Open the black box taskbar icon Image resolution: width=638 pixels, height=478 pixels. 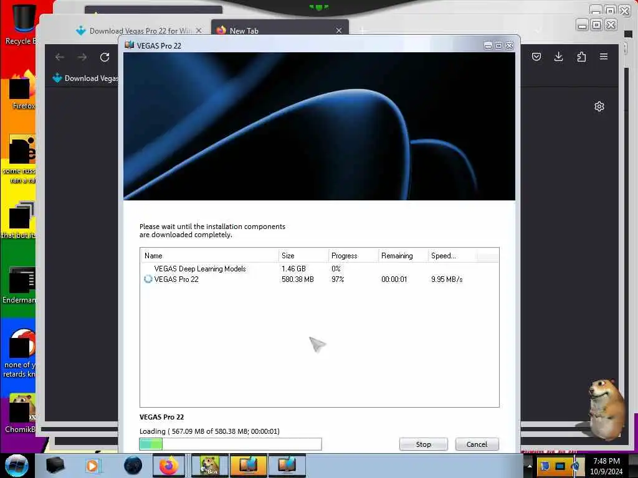[55, 466]
